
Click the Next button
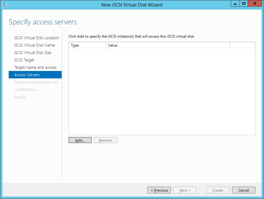pyautogui.click(x=185, y=190)
